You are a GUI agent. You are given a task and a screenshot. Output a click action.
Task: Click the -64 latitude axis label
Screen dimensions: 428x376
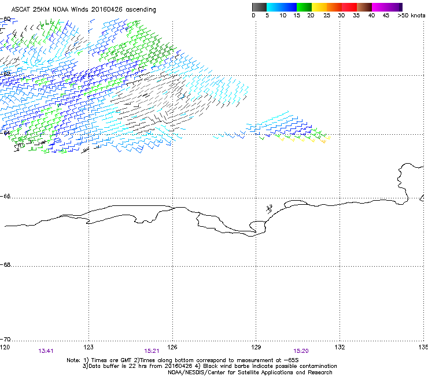coord(5,133)
